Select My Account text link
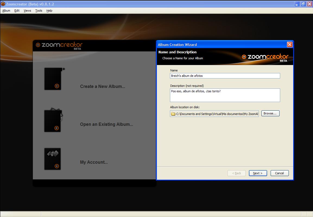 [94, 162]
